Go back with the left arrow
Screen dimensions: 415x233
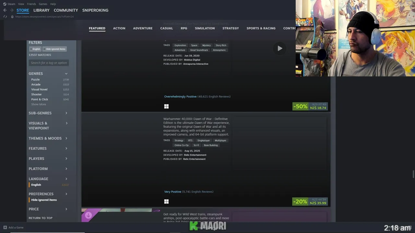click(5, 10)
